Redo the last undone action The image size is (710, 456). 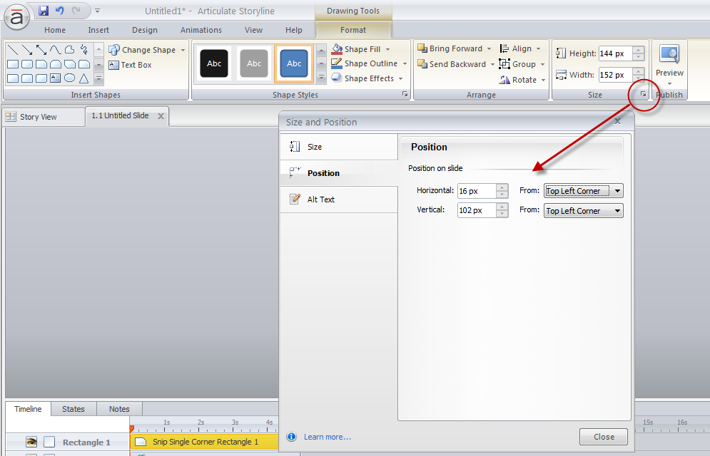click(x=76, y=11)
